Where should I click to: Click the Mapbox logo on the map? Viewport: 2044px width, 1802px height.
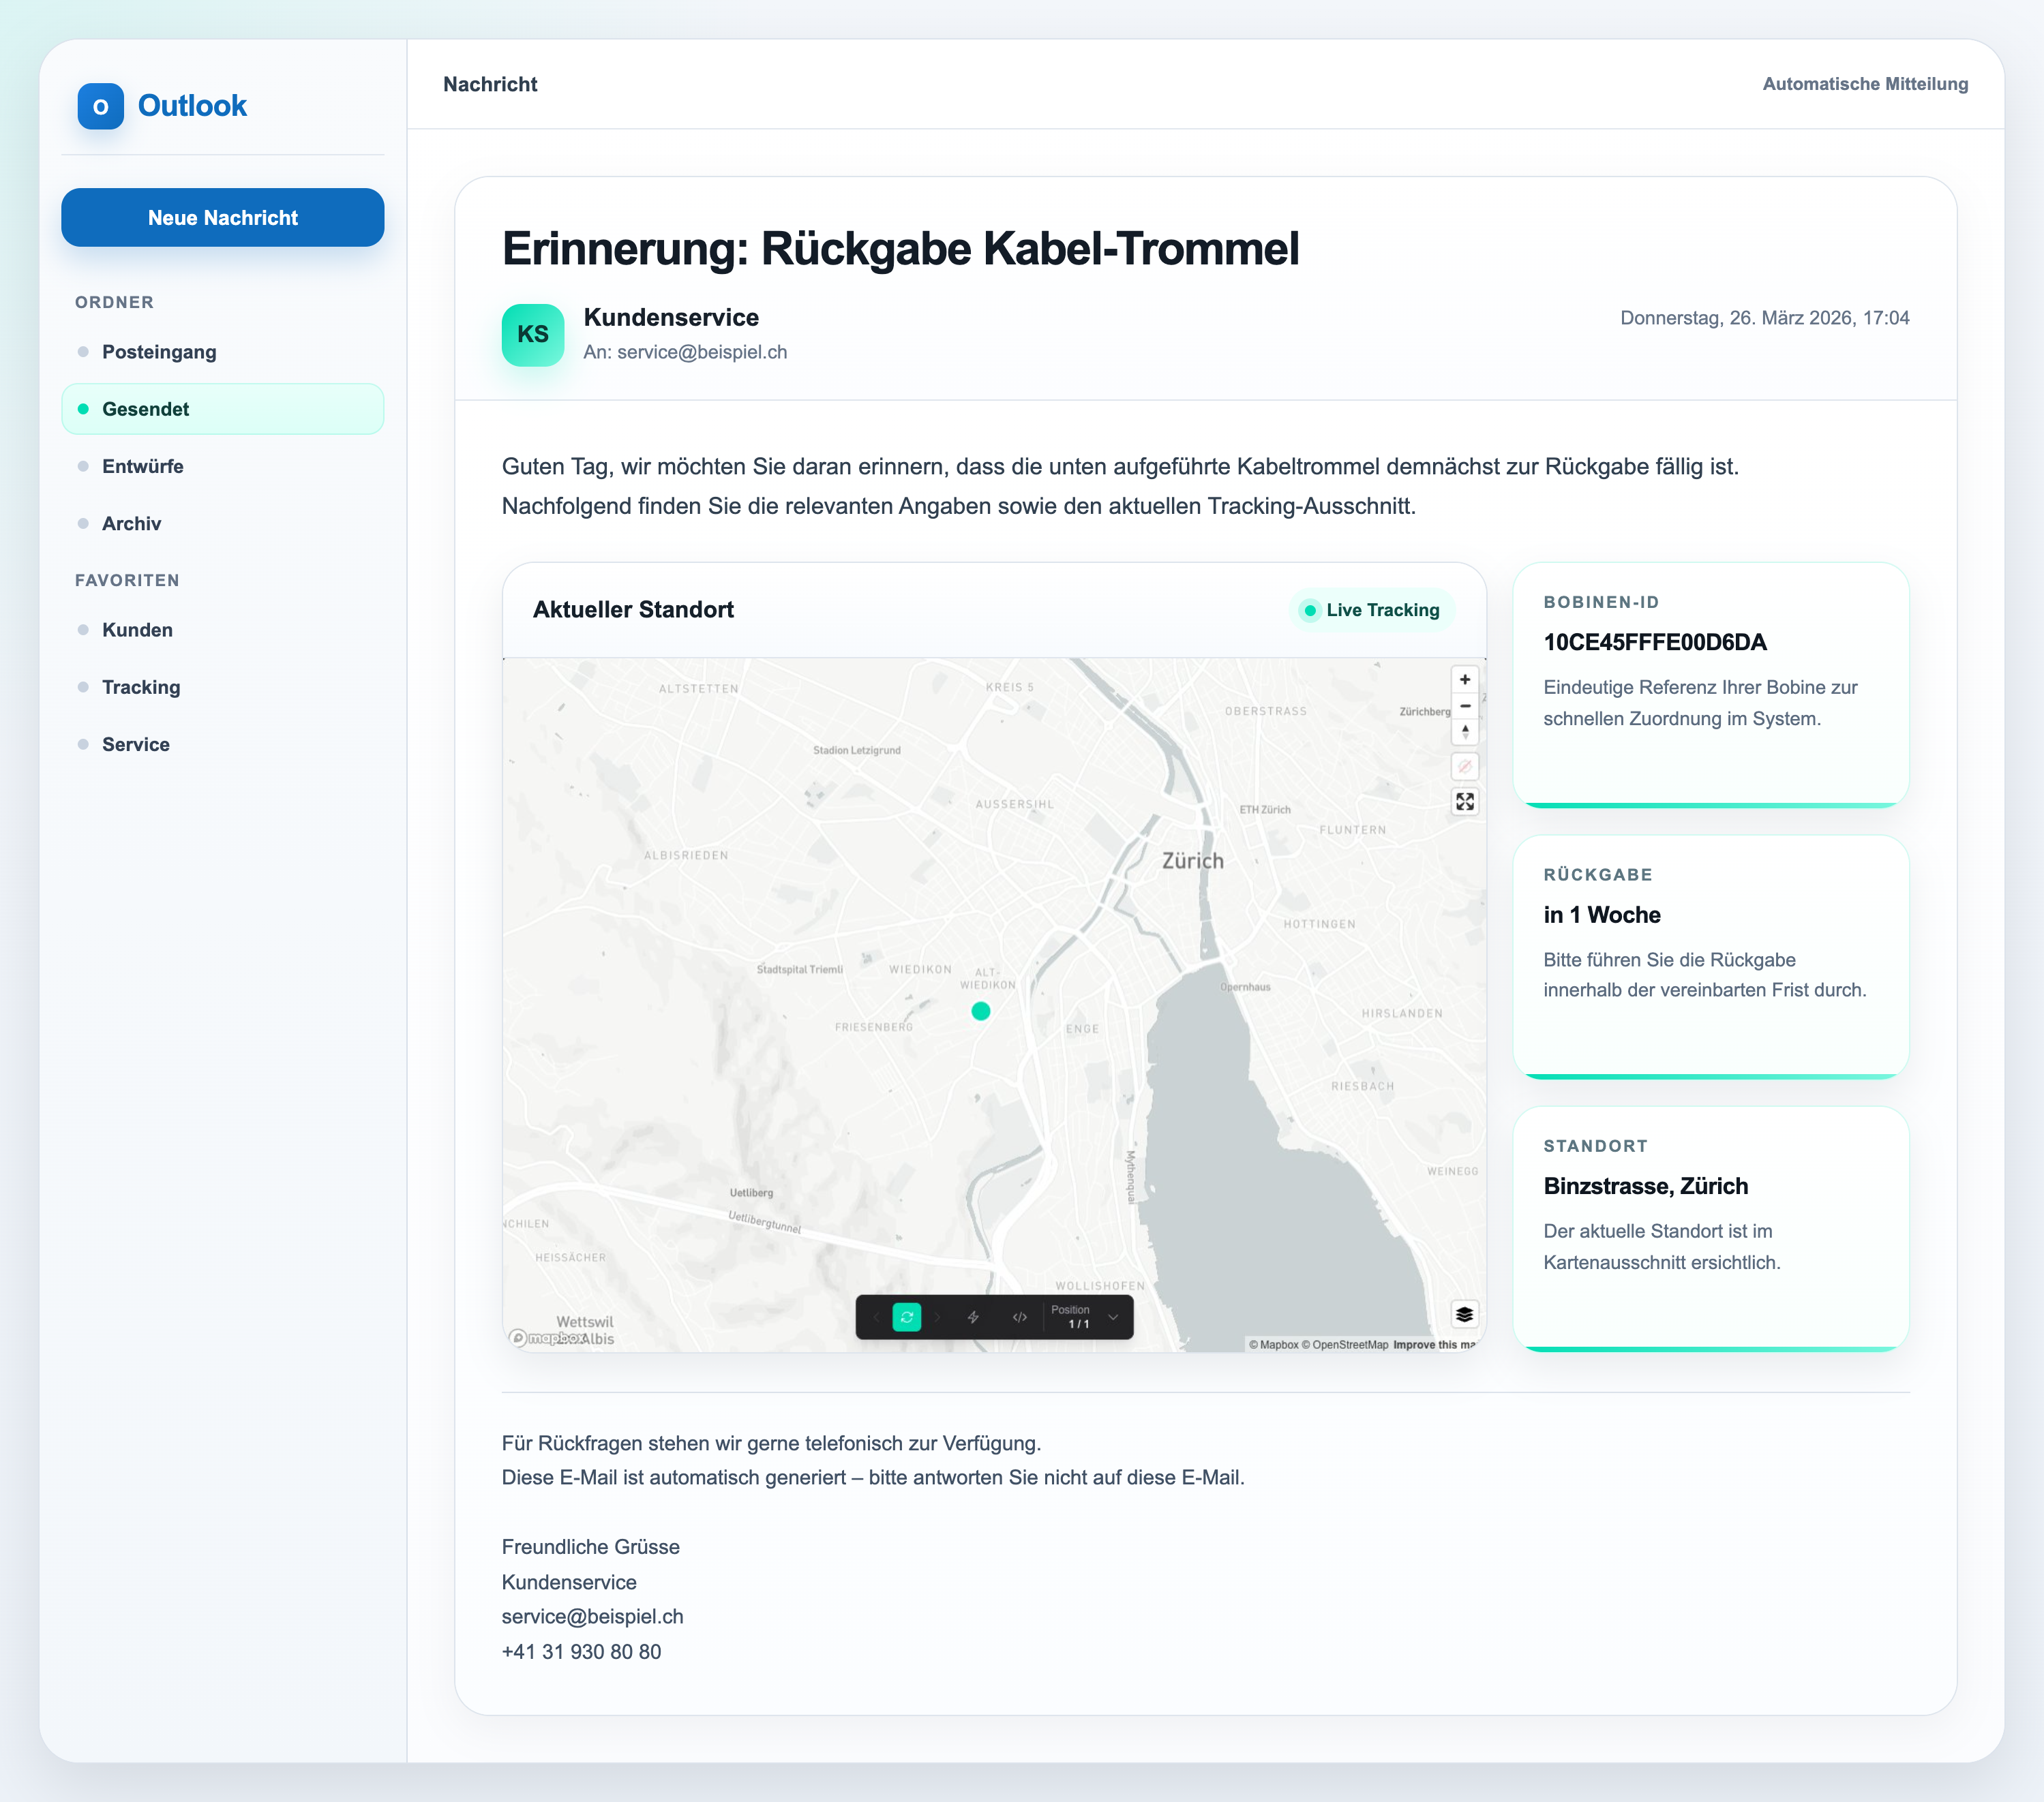coord(547,1339)
